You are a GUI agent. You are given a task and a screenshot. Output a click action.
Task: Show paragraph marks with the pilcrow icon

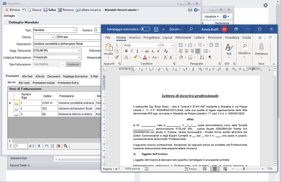click(210, 57)
